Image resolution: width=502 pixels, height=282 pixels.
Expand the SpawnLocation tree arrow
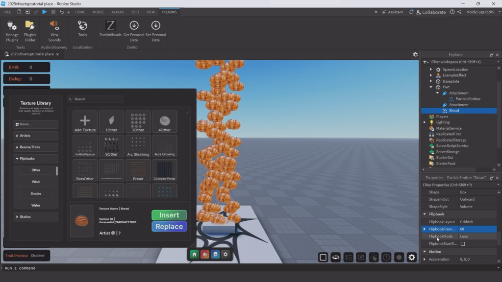tap(430, 70)
